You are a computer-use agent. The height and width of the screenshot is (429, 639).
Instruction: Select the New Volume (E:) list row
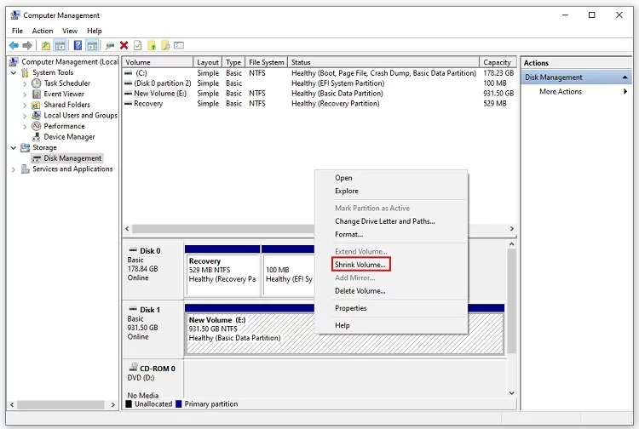(x=319, y=94)
